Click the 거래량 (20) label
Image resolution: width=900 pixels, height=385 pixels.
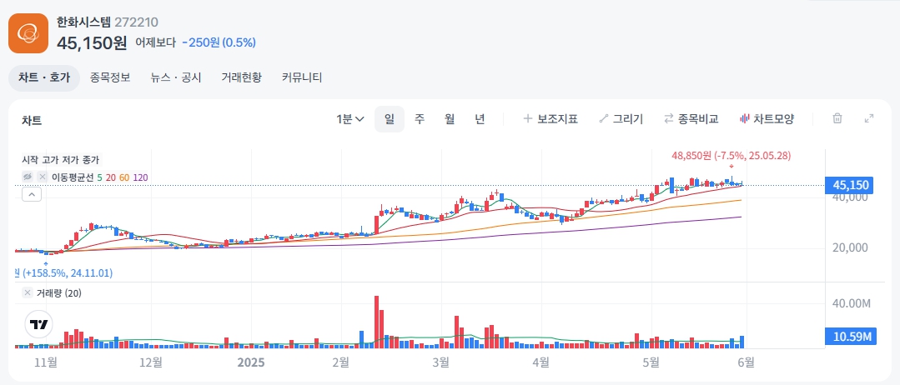pos(59,293)
